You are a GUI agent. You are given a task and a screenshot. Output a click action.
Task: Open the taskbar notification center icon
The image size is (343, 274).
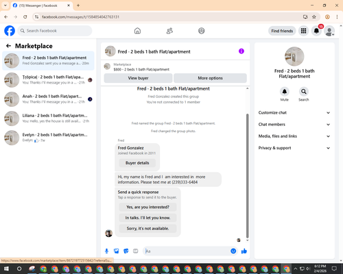coord(334,269)
